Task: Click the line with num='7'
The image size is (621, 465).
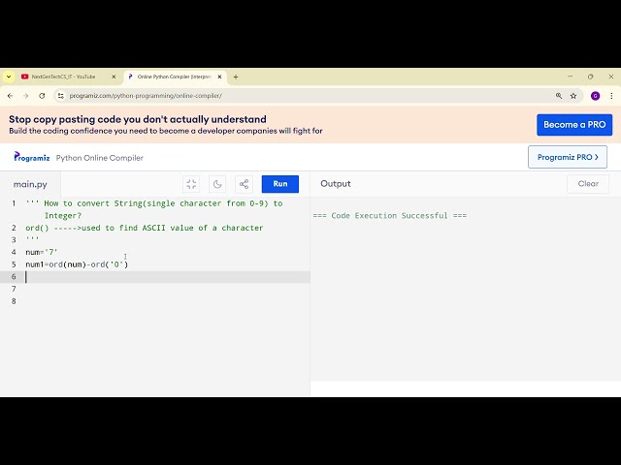Action: [x=42, y=252]
